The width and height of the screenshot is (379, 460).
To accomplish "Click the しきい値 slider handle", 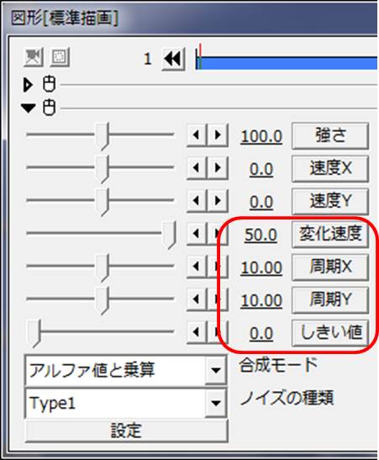I will [34, 334].
